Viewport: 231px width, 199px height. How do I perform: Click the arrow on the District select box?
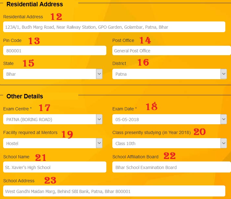click(224, 74)
